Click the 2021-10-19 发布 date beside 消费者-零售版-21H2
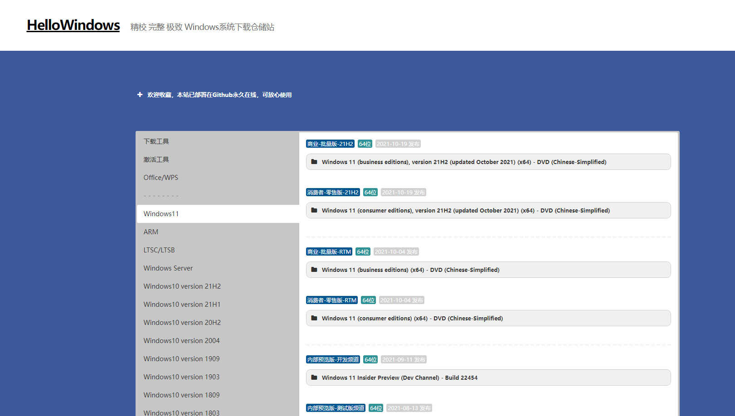 404,193
